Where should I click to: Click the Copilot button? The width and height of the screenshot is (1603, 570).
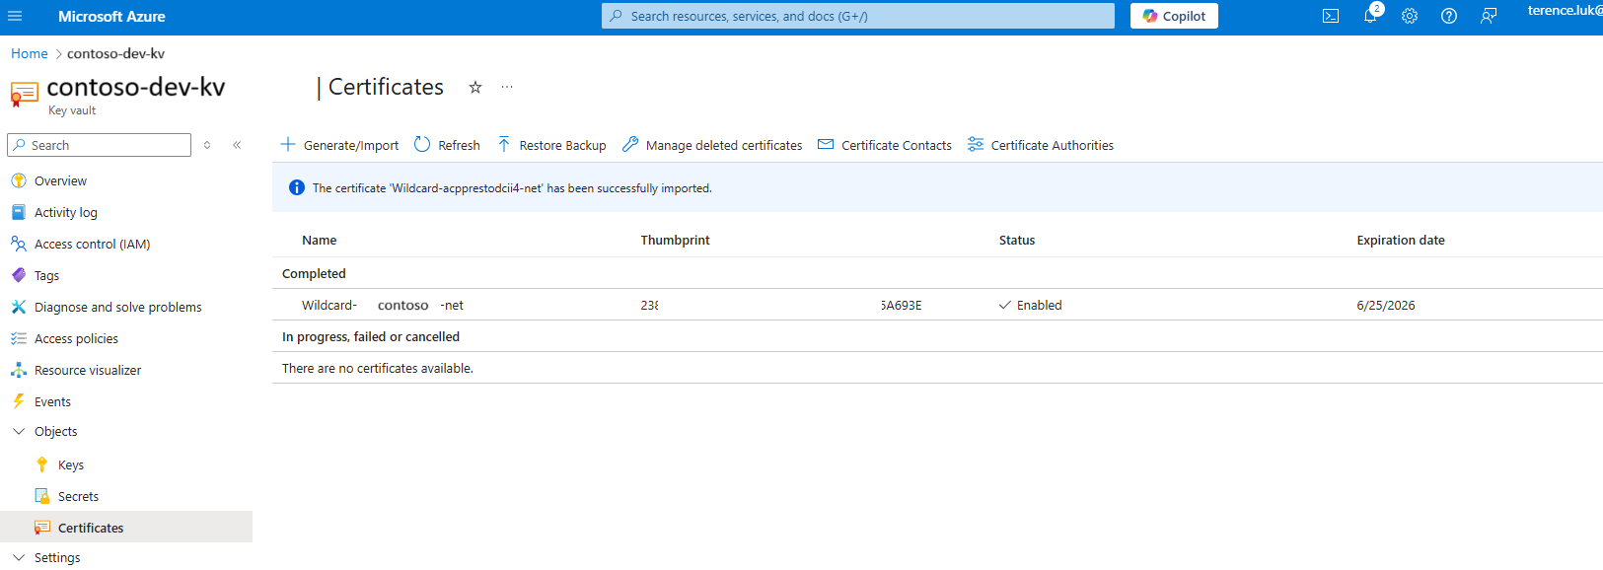(x=1174, y=16)
